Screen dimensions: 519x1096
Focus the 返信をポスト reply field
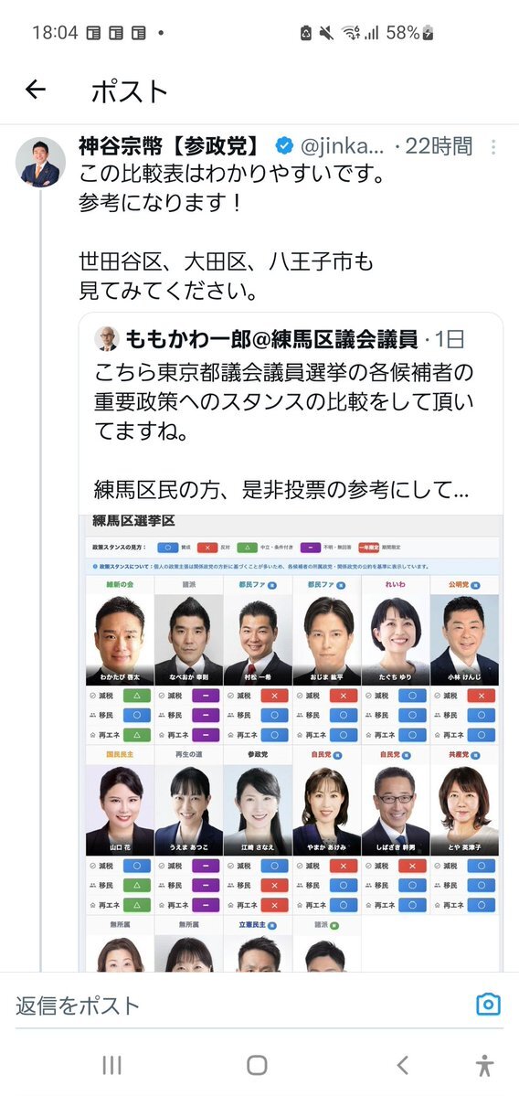click(x=245, y=1006)
